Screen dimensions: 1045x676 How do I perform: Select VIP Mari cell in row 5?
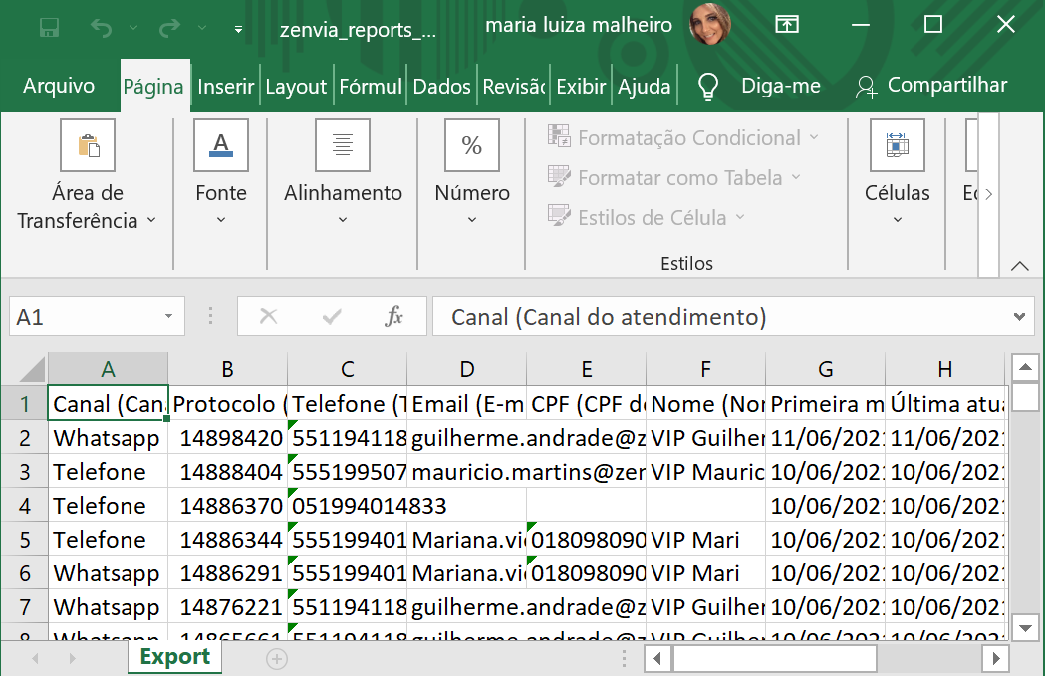tap(705, 540)
